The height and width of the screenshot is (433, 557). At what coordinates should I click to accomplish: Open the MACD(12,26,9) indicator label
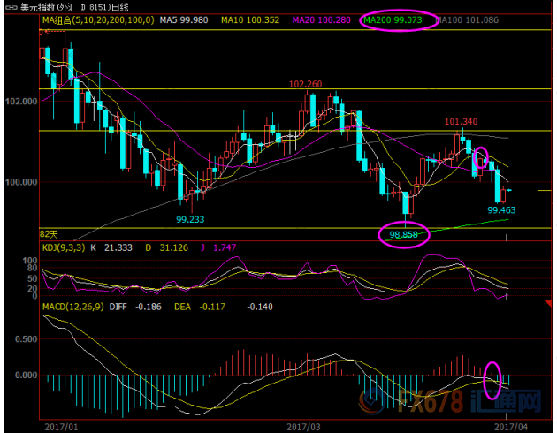click(72, 307)
